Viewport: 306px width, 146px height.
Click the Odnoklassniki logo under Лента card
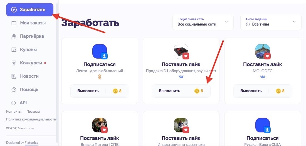(100, 77)
